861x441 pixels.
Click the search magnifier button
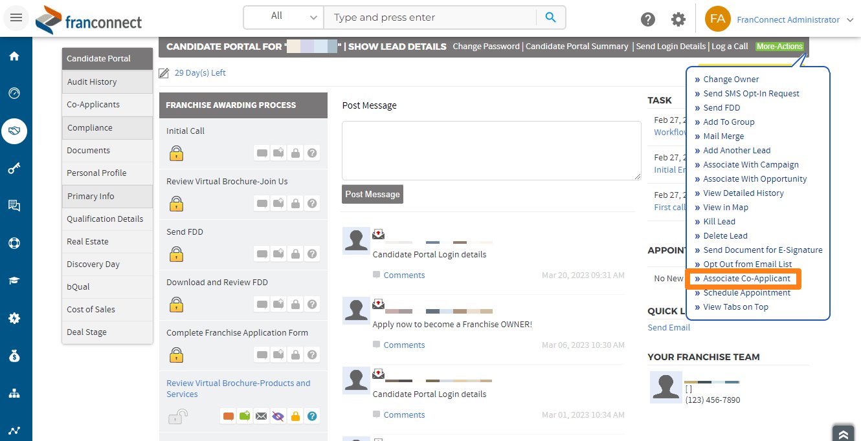551,17
